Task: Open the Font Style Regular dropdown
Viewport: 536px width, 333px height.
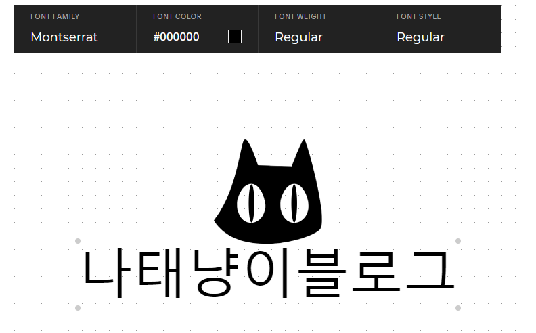Action: [x=441, y=29]
